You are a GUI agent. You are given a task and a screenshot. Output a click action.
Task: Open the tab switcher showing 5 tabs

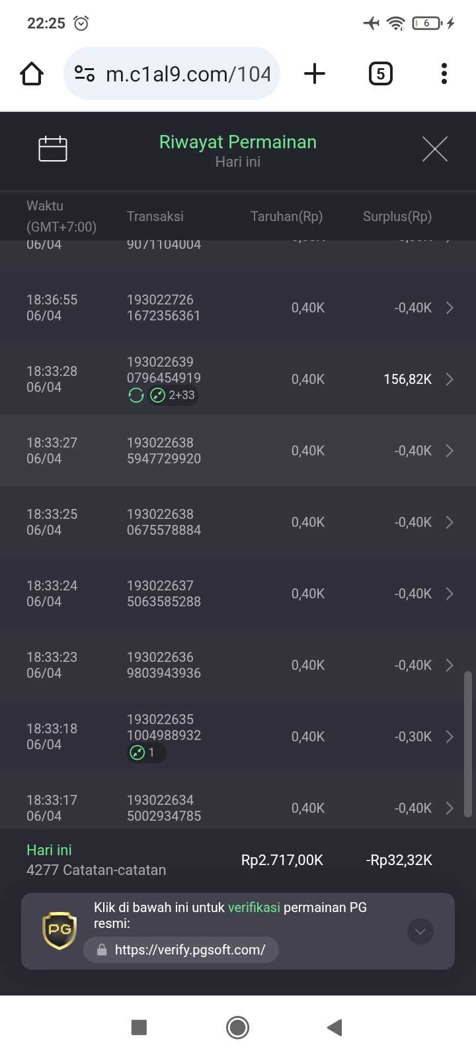coord(380,73)
